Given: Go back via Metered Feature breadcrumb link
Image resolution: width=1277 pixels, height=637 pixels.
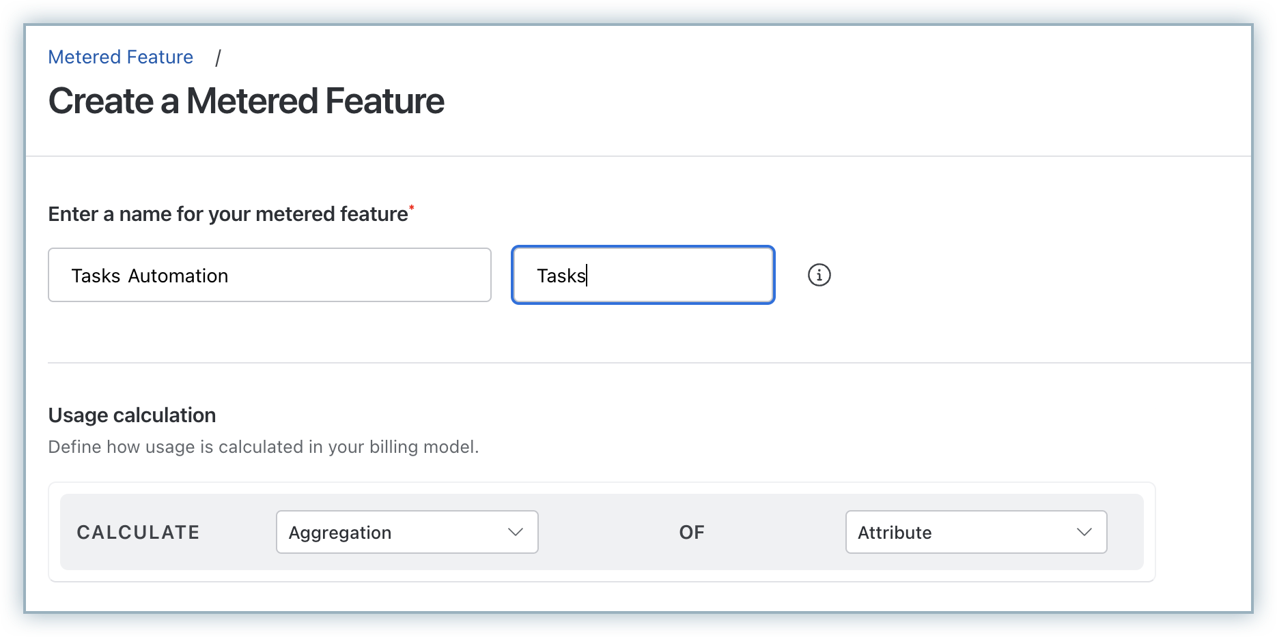Looking at the screenshot, I should coord(120,57).
